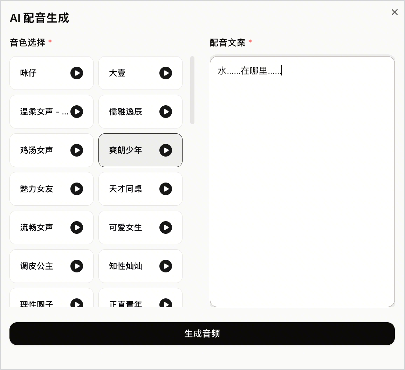
Task: Close the AI 配音生成 dialog
Action: click(x=394, y=12)
